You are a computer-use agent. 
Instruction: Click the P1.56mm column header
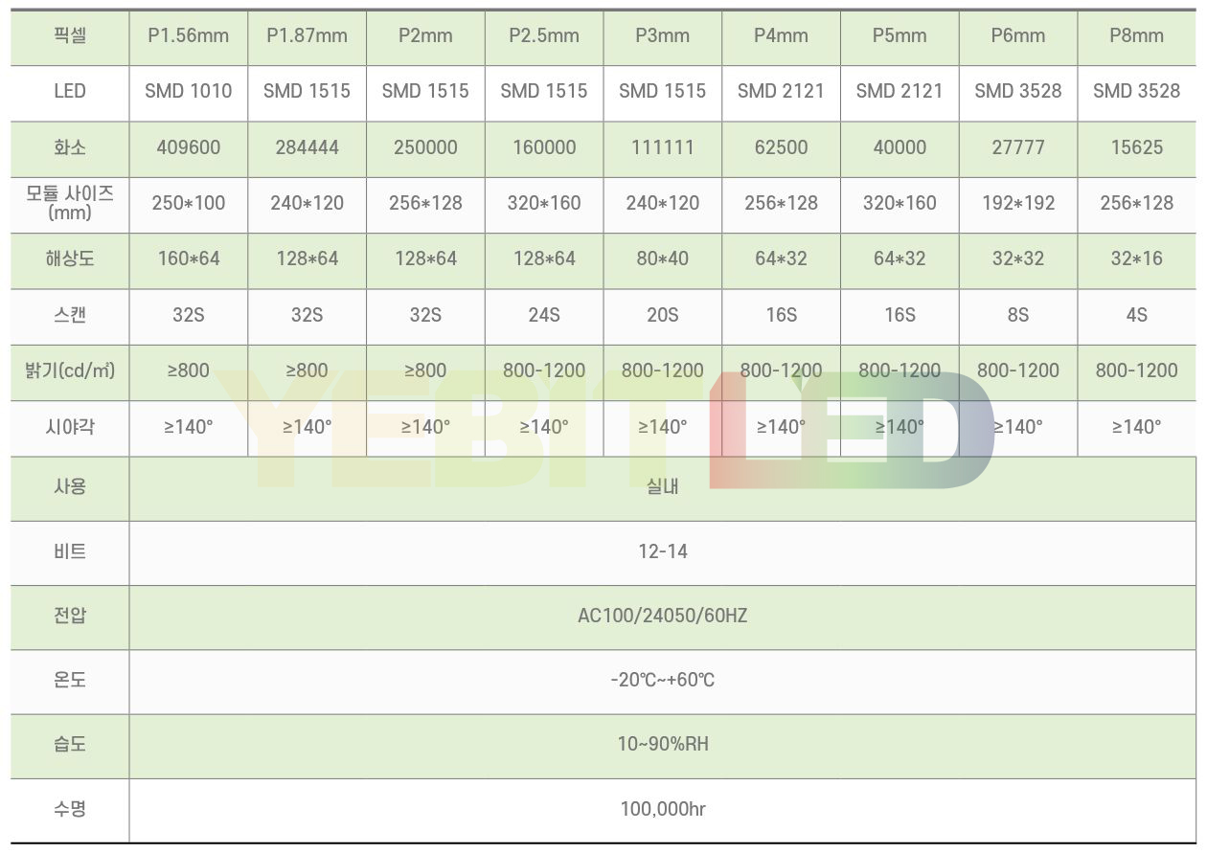tap(188, 36)
